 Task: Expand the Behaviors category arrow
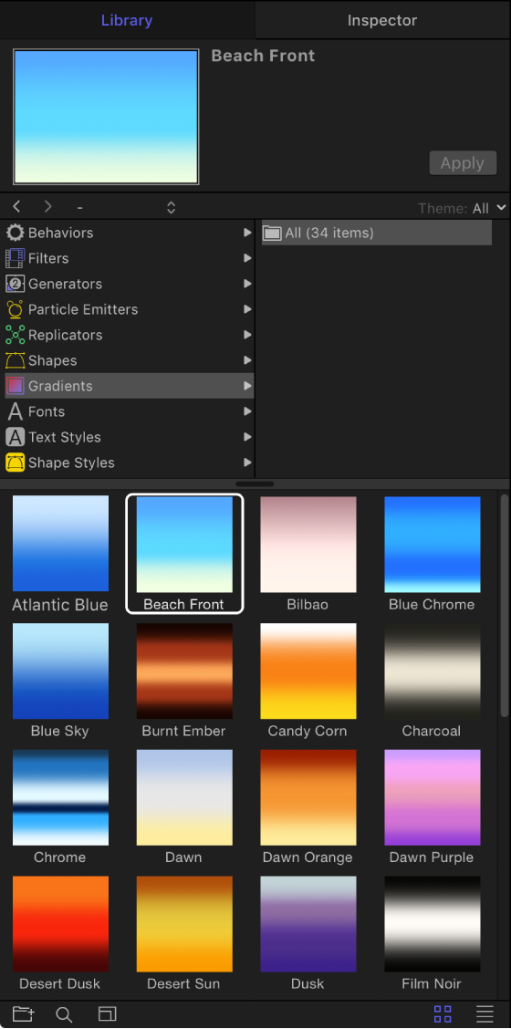tap(247, 233)
